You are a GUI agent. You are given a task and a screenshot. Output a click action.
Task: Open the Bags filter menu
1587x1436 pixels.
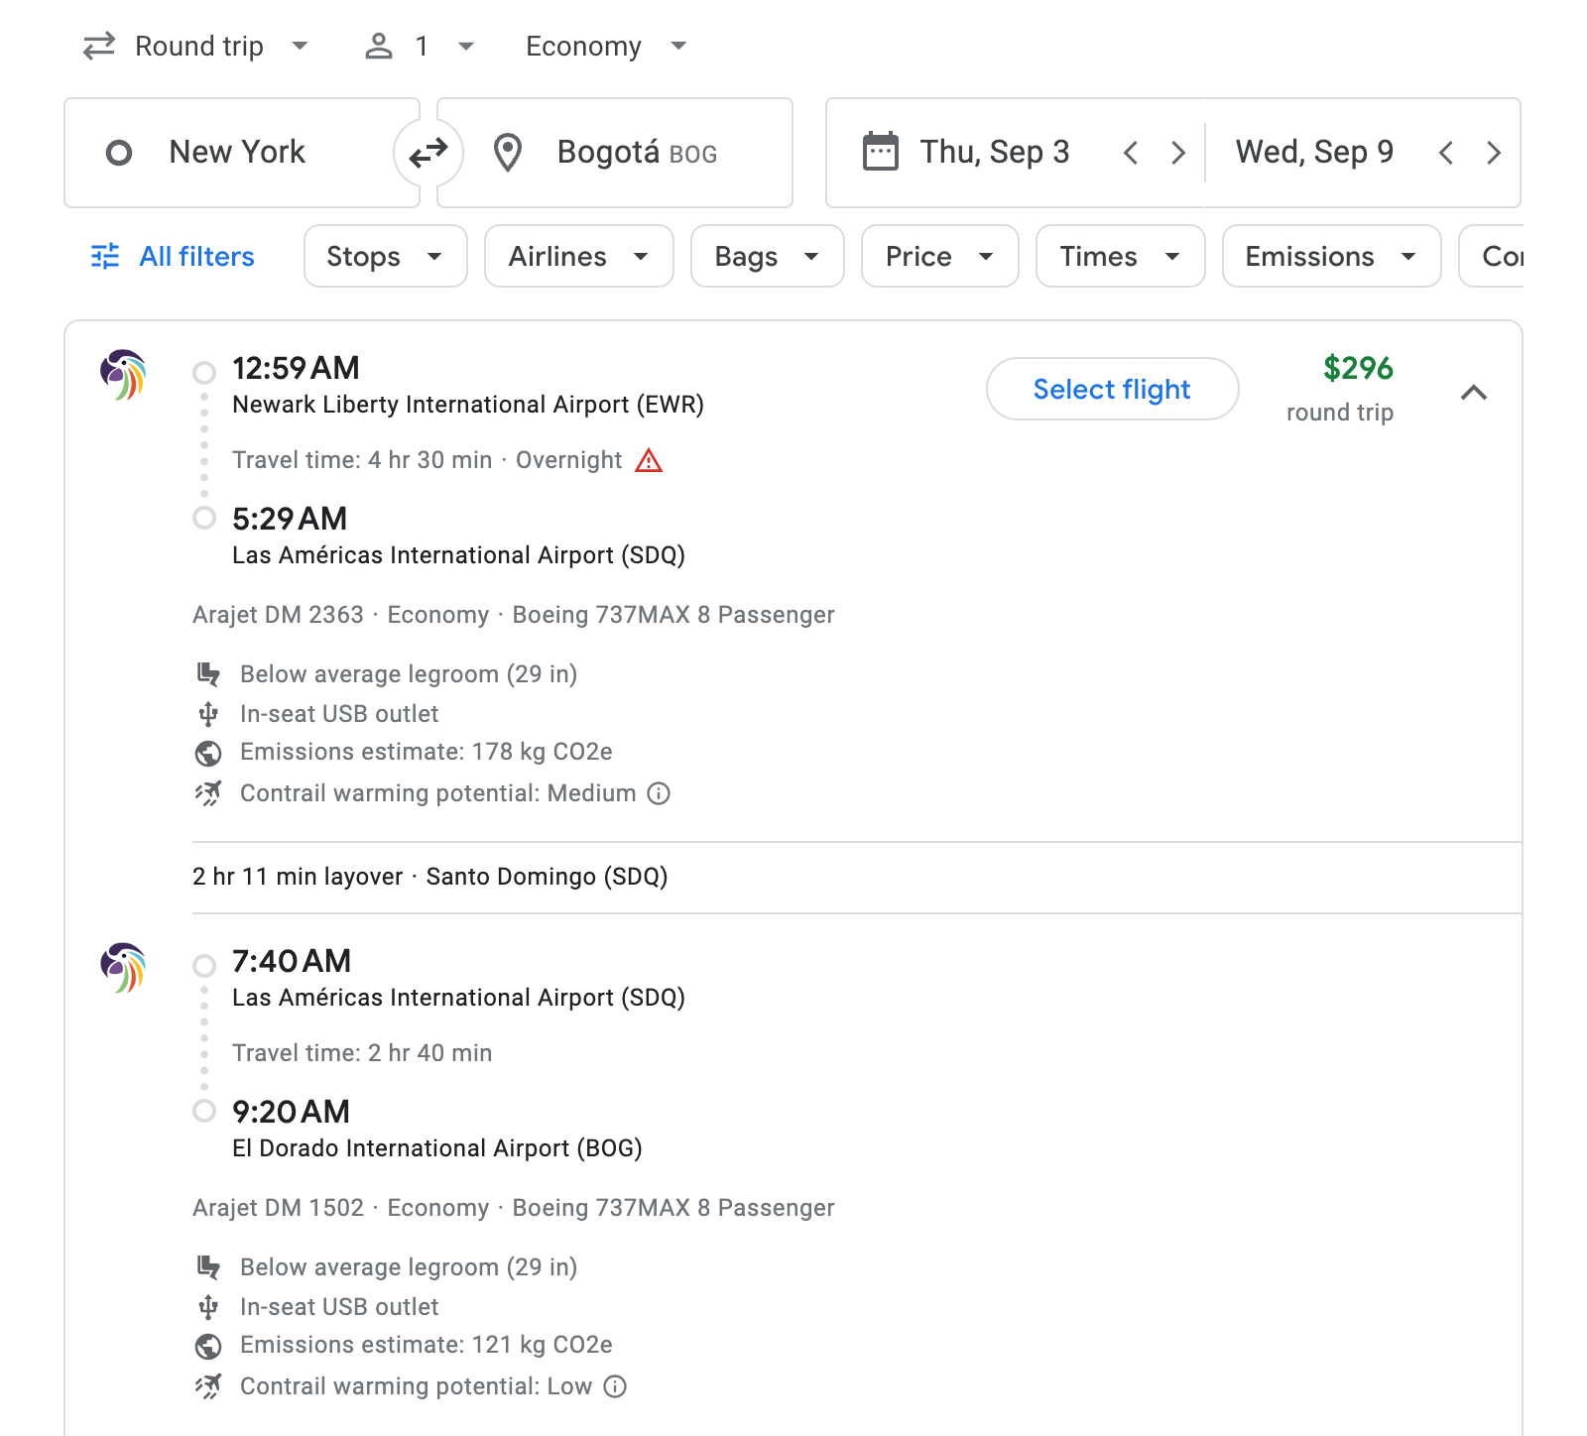pyautogui.click(x=767, y=257)
